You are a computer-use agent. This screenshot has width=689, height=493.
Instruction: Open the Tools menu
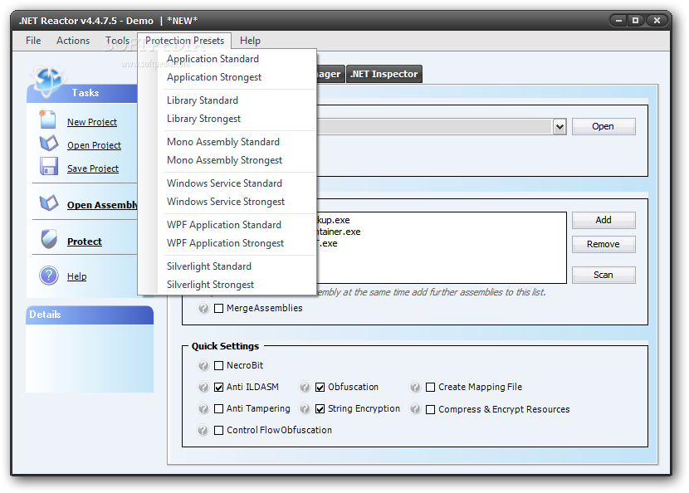pyautogui.click(x=117, y=41)
